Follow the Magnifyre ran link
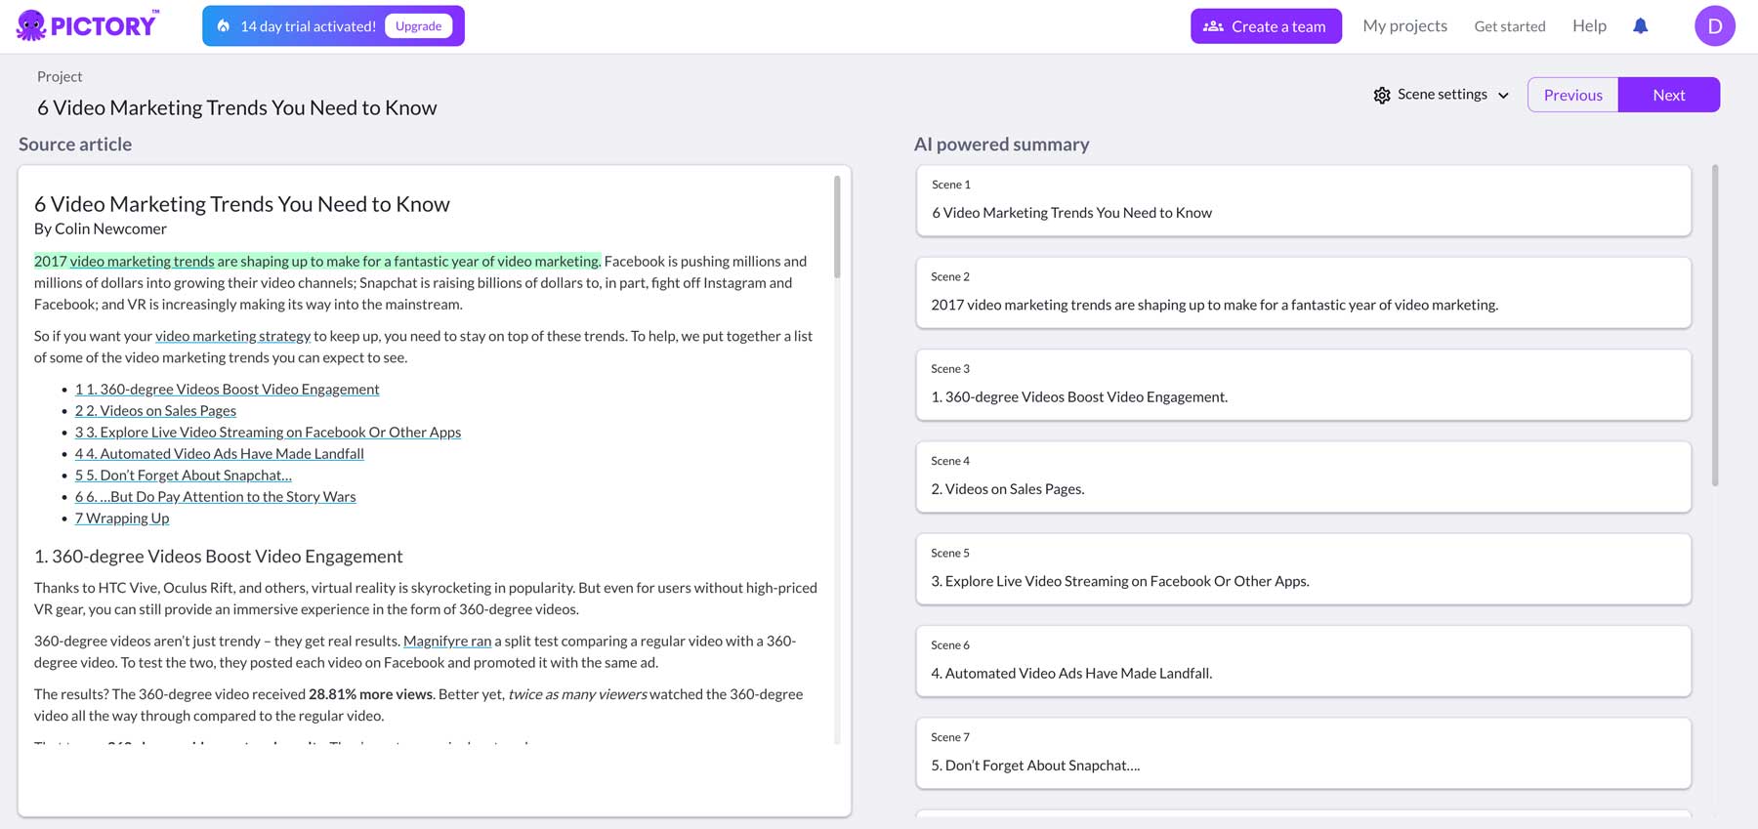Viewport: 1758px width, 829px height. tap(447, 642)
